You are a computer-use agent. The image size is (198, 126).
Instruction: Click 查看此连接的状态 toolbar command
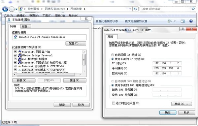[x=107, y=21]
